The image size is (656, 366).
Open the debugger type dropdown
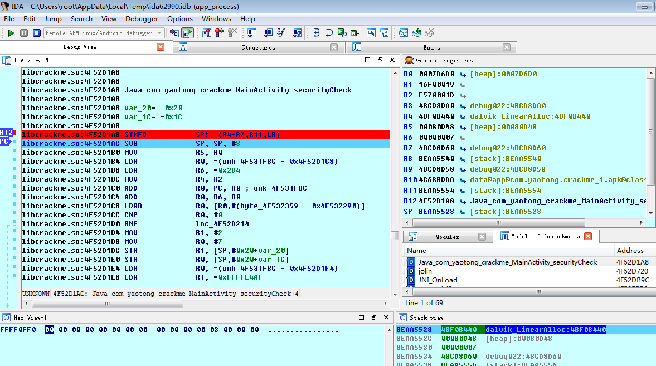tap(160, 33)
